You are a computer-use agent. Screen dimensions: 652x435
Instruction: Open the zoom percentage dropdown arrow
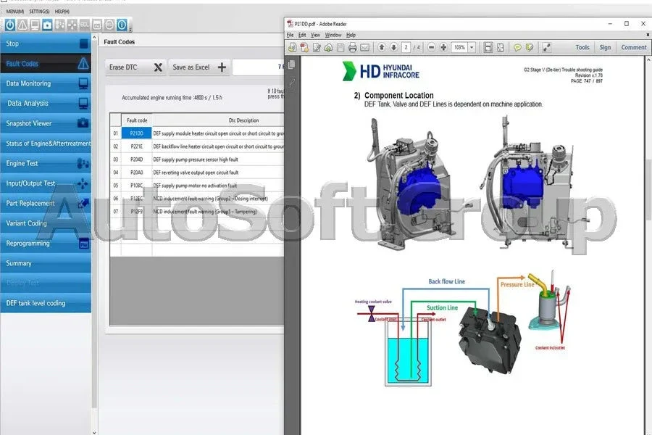coord(472,47)
